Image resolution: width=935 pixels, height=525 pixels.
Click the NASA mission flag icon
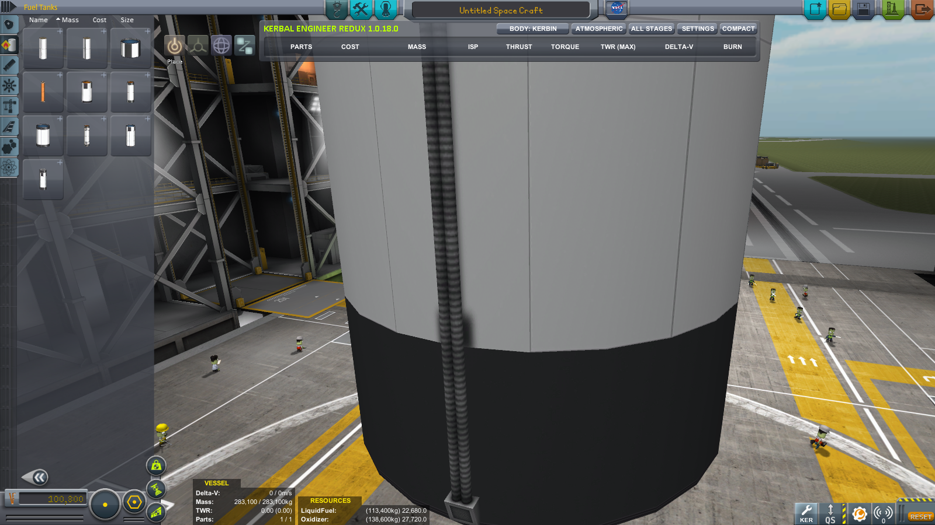(617, 8)
